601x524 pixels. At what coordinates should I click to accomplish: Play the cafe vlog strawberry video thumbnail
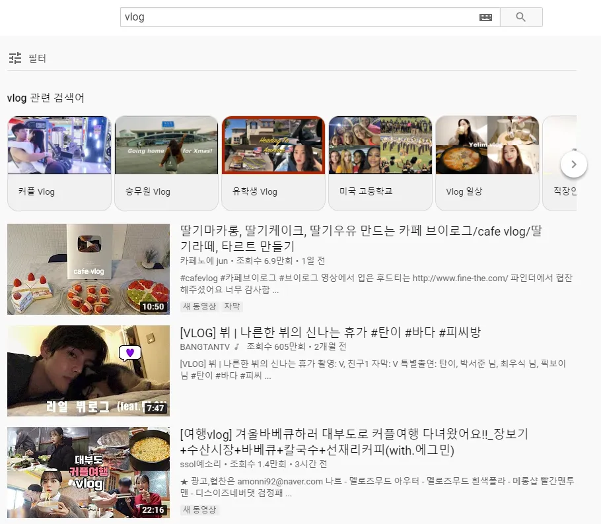(x=88, y=269)
